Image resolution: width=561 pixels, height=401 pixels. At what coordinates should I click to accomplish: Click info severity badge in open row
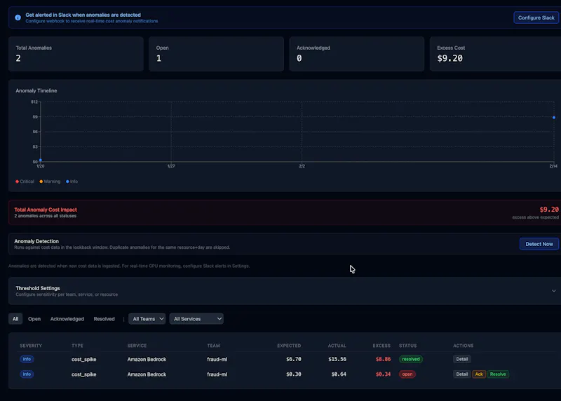coord(27,374)
